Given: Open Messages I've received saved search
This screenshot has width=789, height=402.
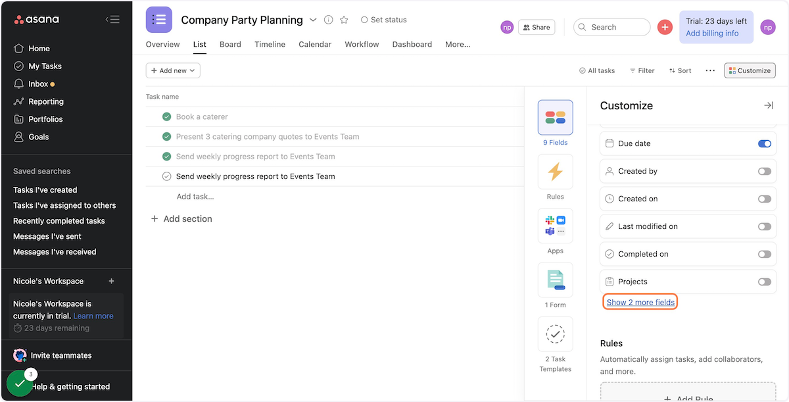Looking at the screenshot, I should click(x=55, y=251).
